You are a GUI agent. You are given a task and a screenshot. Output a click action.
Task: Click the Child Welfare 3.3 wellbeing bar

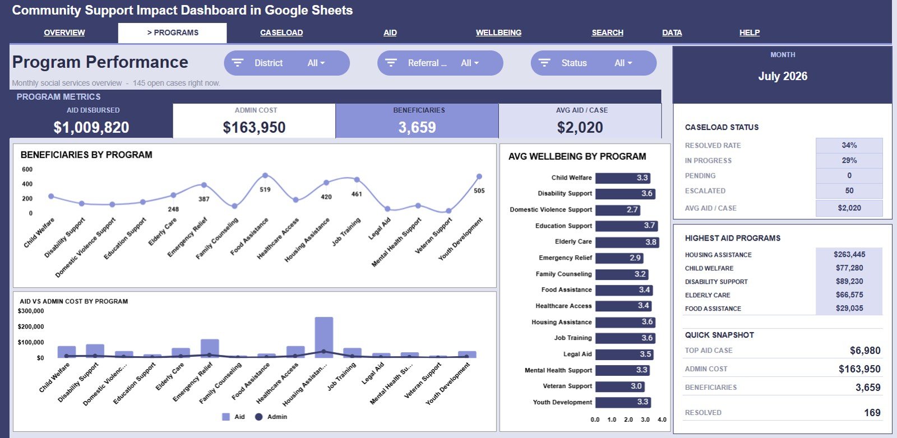(623, 178)
